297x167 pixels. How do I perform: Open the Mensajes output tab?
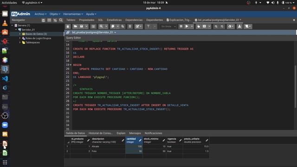tap(135, 133)
